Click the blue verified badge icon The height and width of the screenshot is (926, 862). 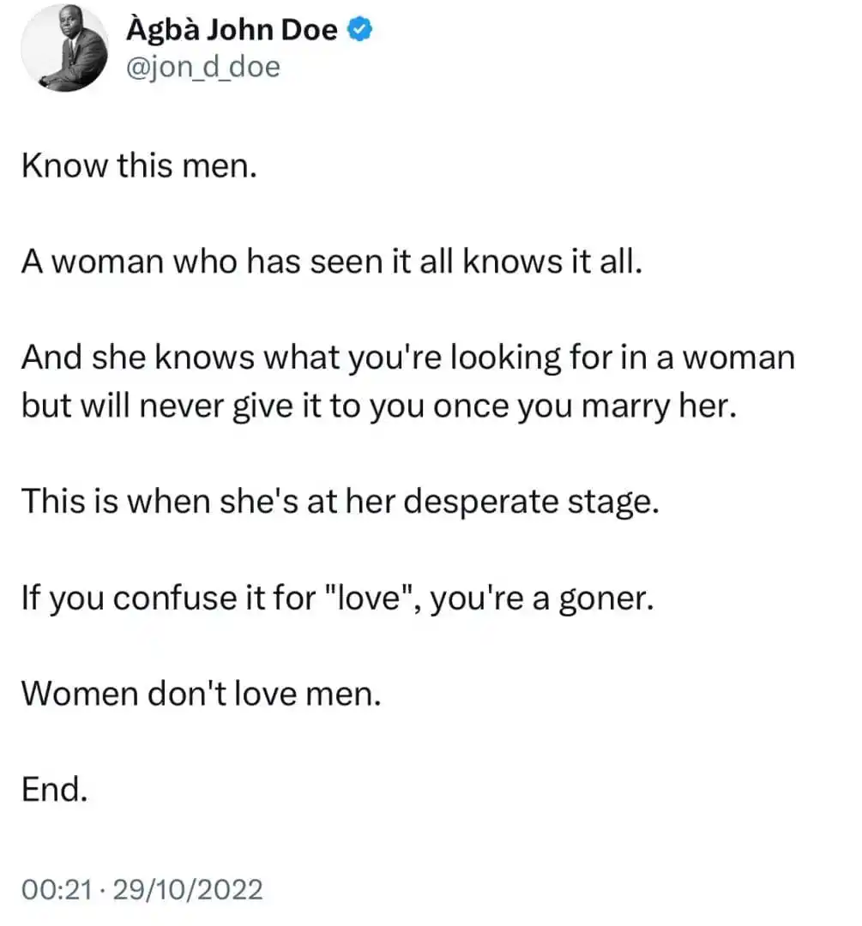[359, 29]
